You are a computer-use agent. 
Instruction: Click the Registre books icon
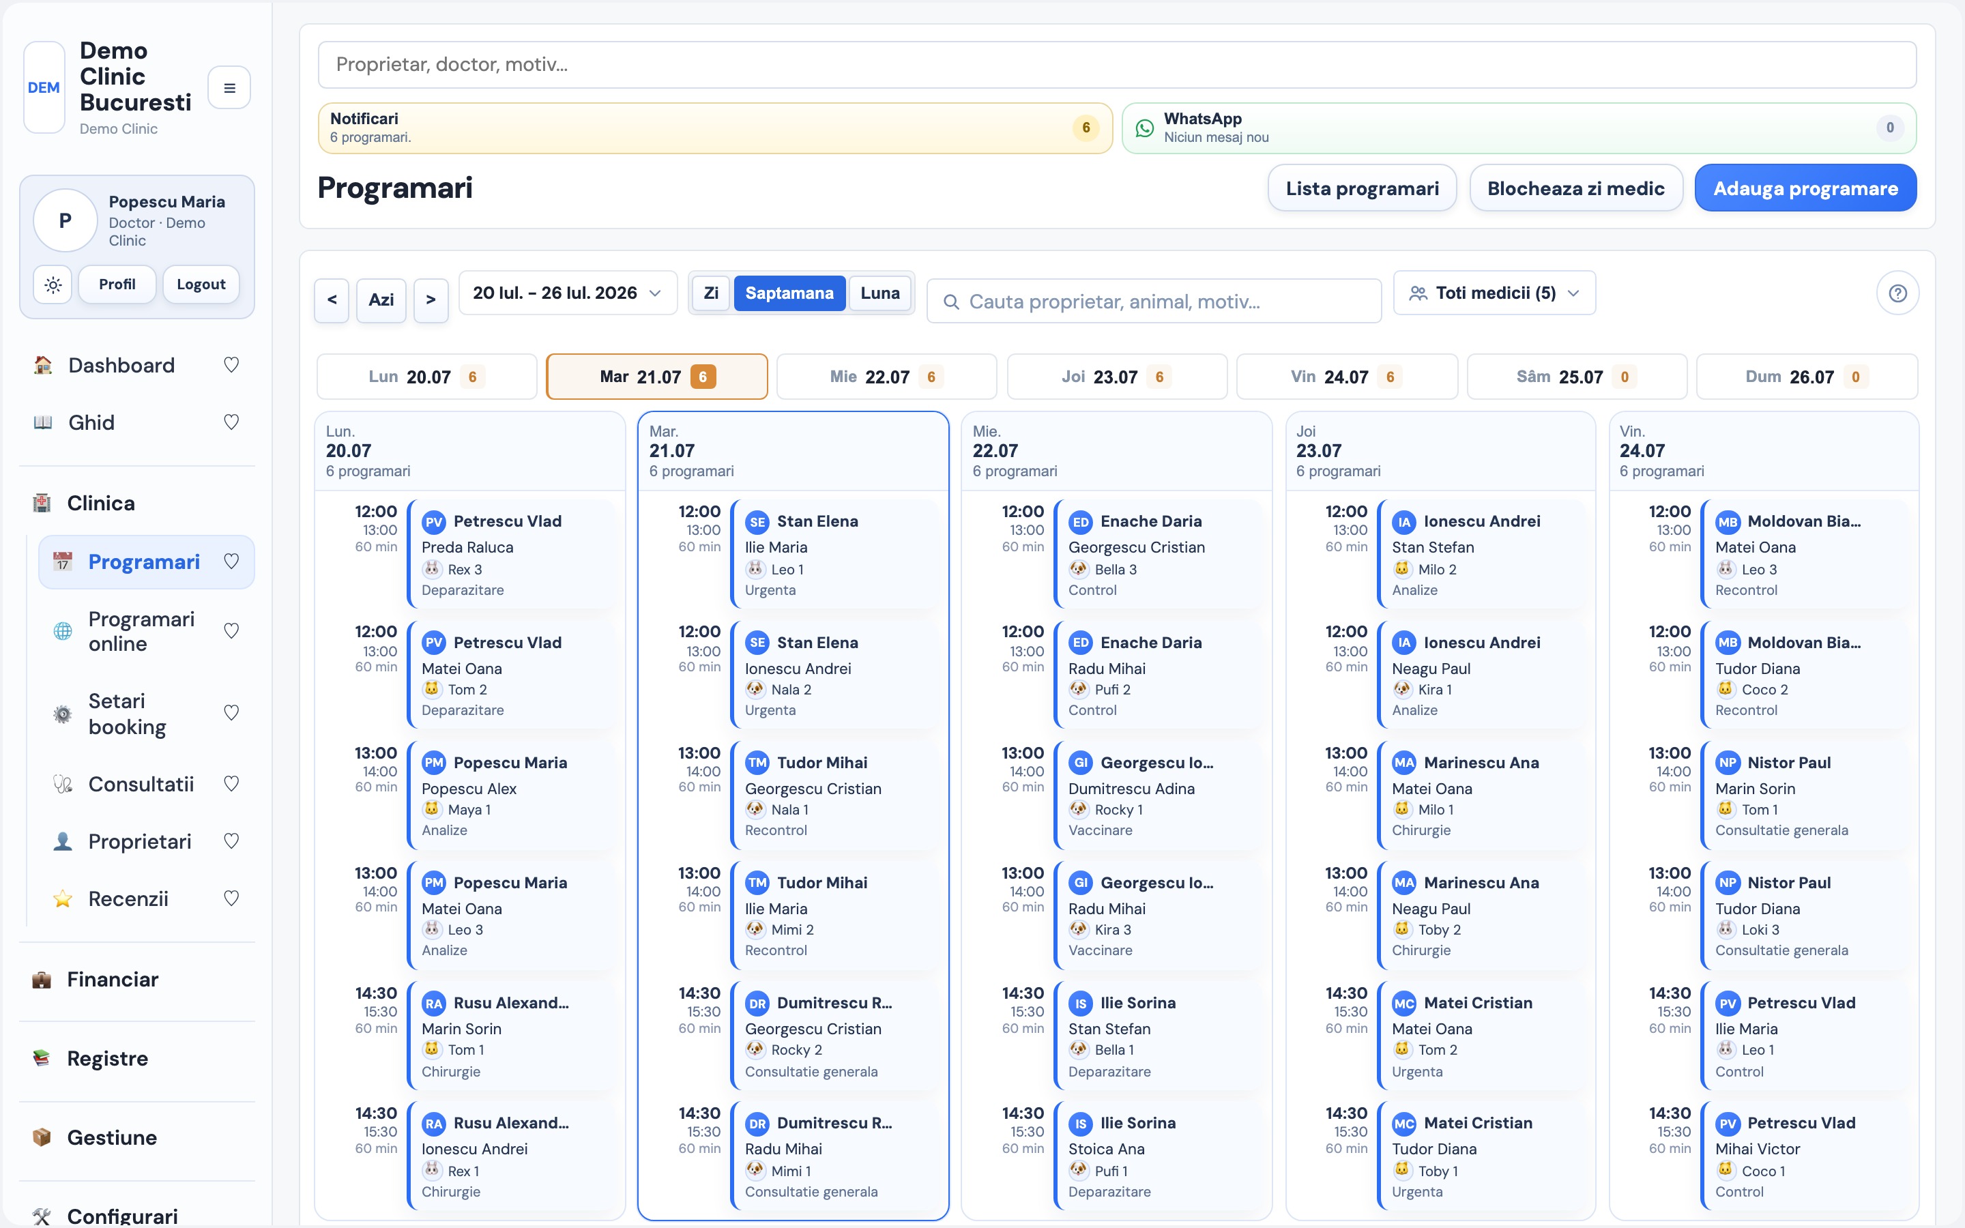click(x=42, y=1058)
